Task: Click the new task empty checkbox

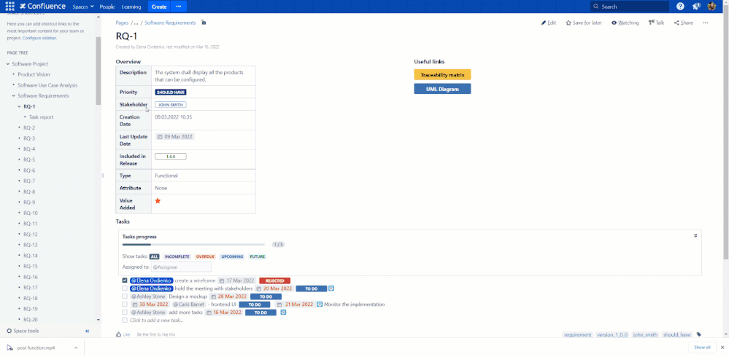Action: 125,320
